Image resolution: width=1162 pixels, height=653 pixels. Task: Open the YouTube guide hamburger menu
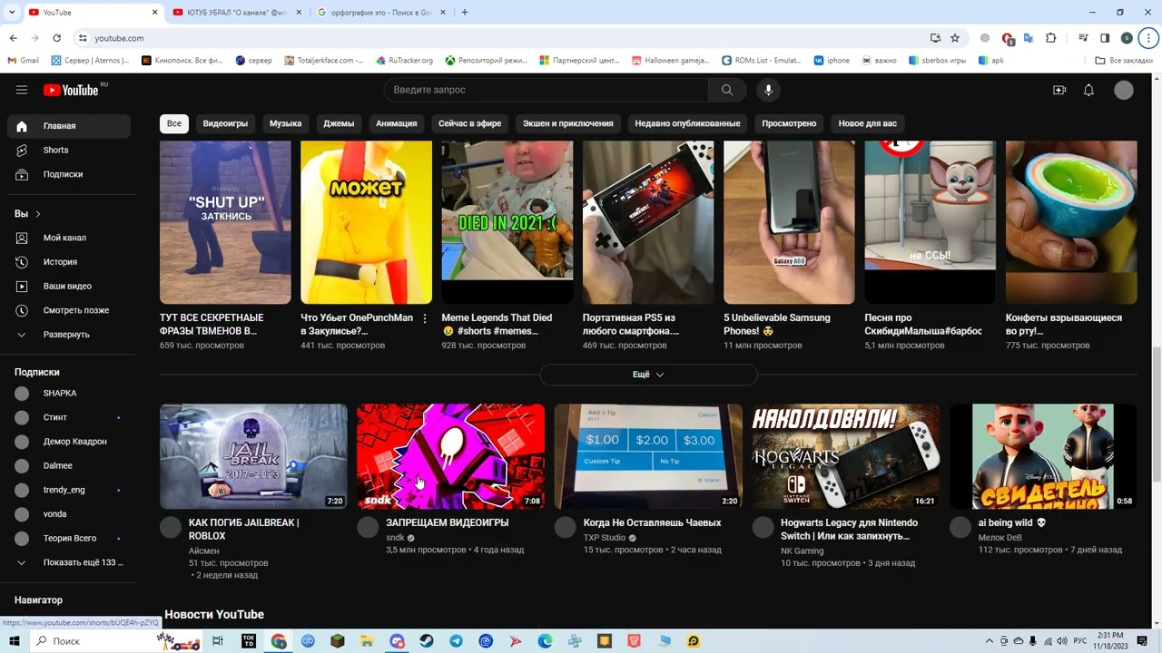[22, 90]
